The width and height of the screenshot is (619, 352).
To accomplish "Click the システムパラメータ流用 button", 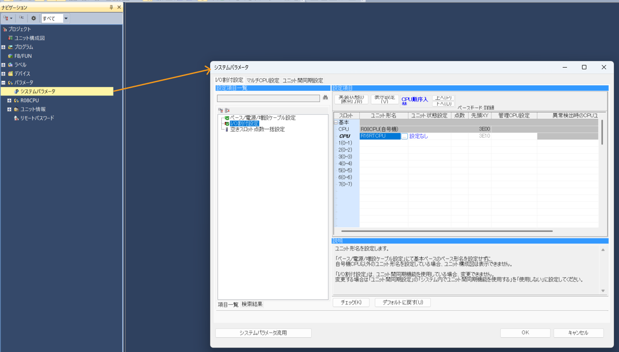I will tap(263, 333).
